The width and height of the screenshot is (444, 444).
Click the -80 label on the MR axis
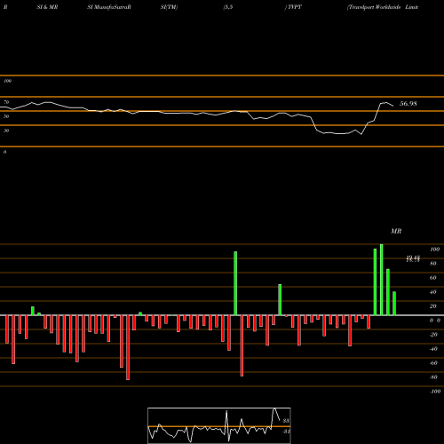pyautogui.click(x=433, y=377)
